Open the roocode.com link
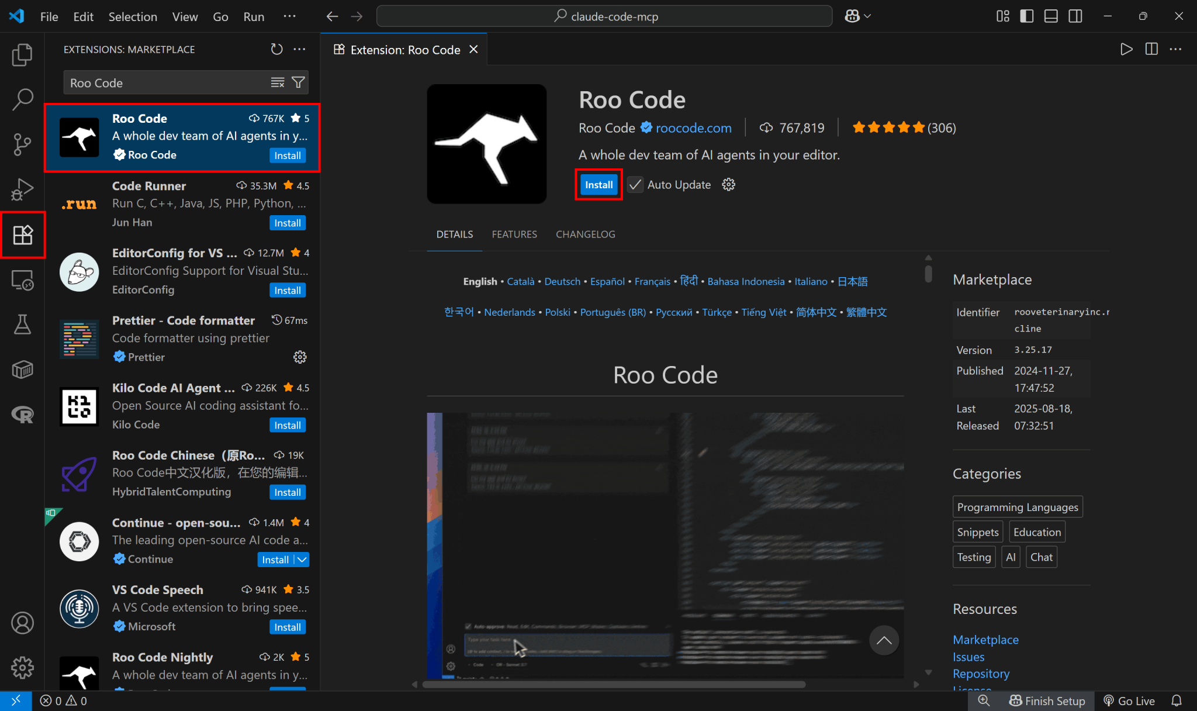Viewport: 1197px width, 711px height. (693, 128)
